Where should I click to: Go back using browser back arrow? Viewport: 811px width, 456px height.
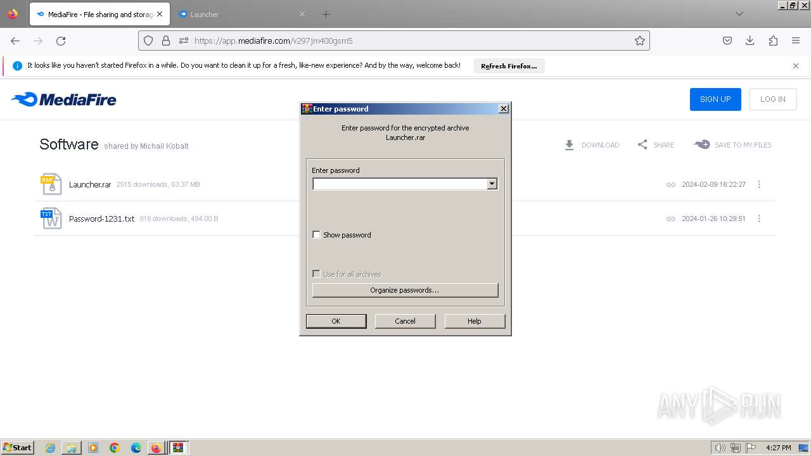point(15,41)
